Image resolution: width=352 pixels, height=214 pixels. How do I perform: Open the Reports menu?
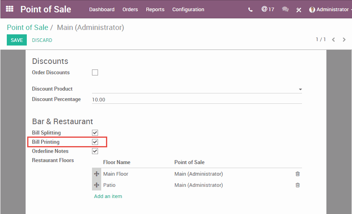tap(155, 10)
